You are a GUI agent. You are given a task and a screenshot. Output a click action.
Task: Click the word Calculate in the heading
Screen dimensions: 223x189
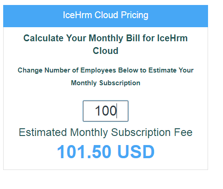click(44, 38)
